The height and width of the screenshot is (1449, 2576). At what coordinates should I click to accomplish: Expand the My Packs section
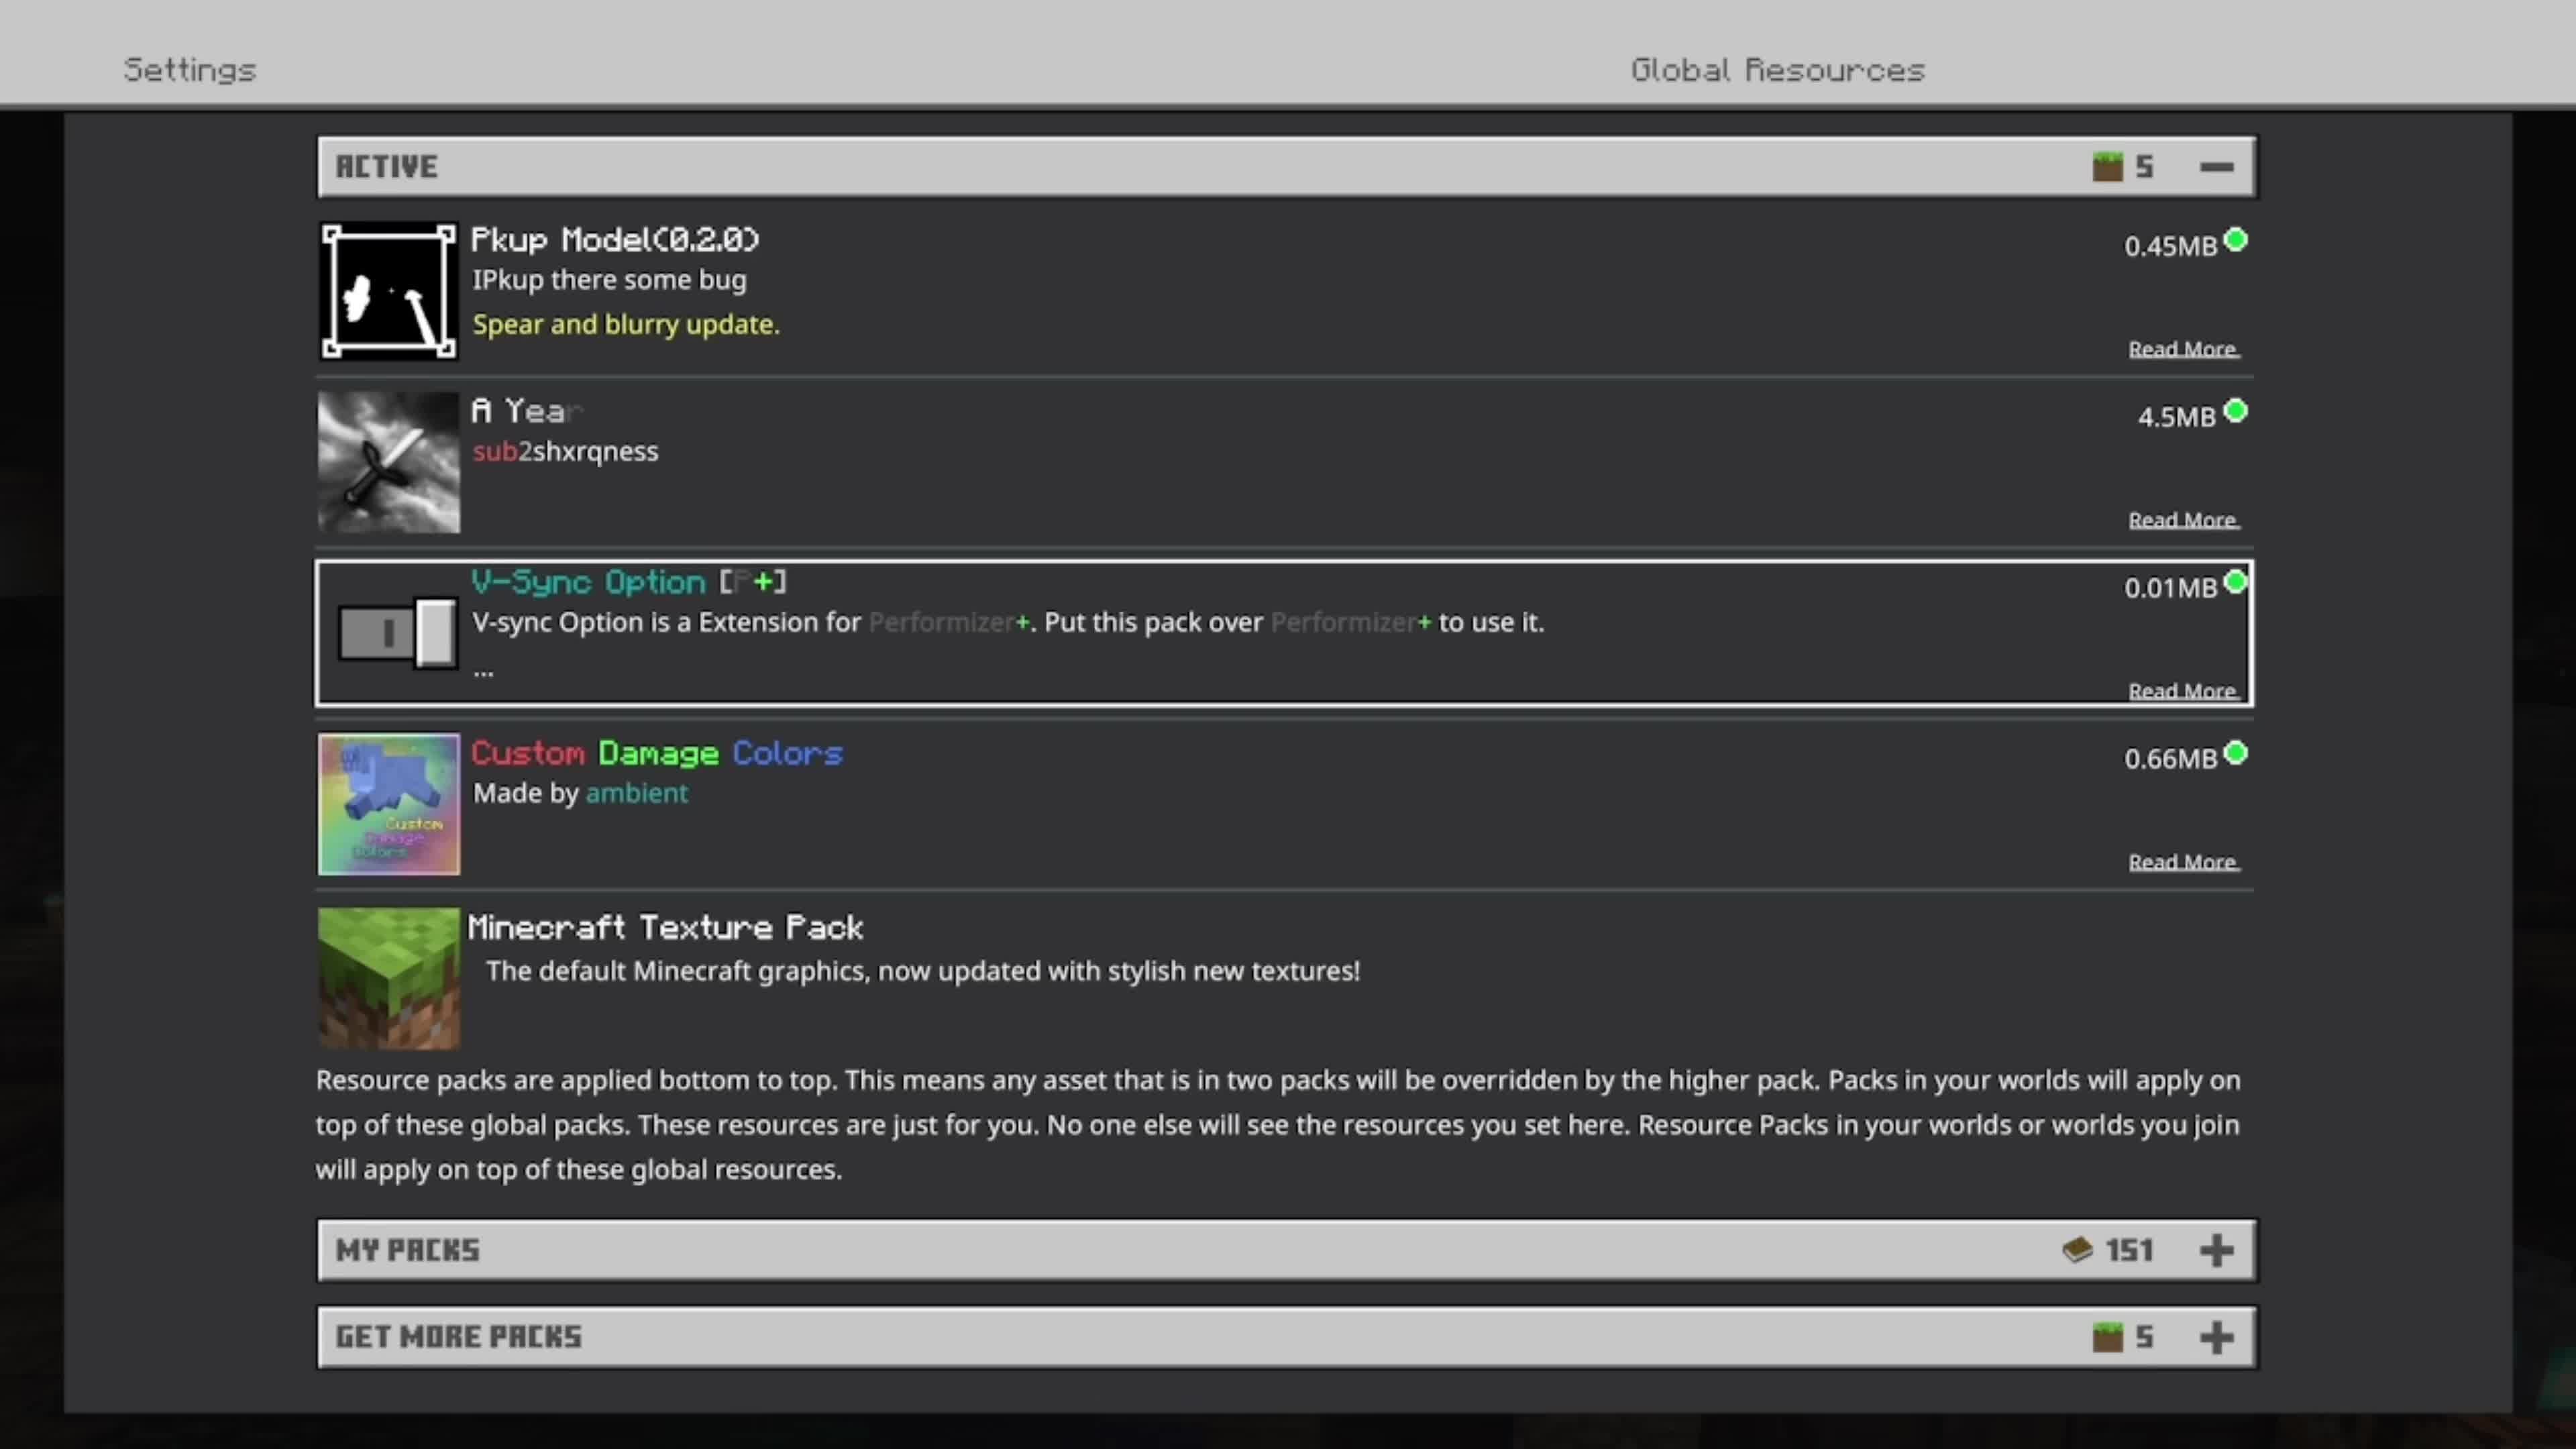point(2216,1250)
